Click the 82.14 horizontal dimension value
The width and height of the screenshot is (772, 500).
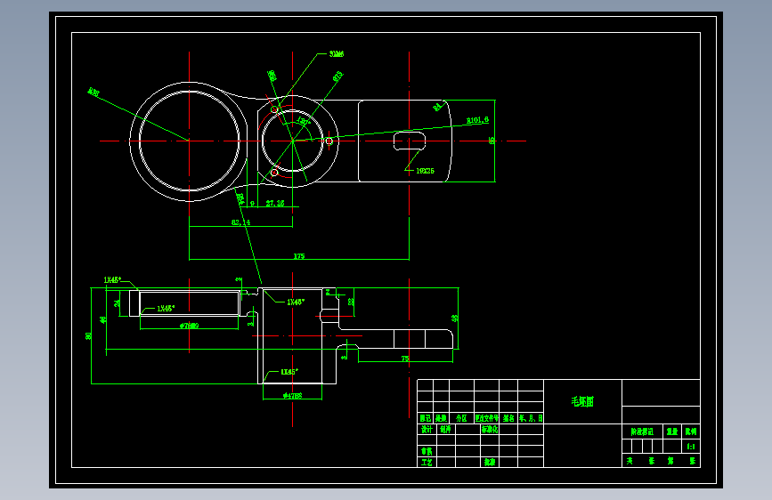[240, 222]
